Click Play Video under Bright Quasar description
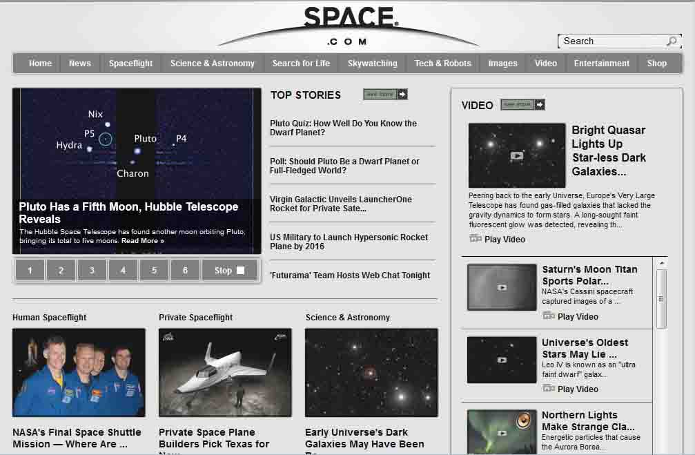Viewport: 695px width, 455px height. click(x=505, y=240)
